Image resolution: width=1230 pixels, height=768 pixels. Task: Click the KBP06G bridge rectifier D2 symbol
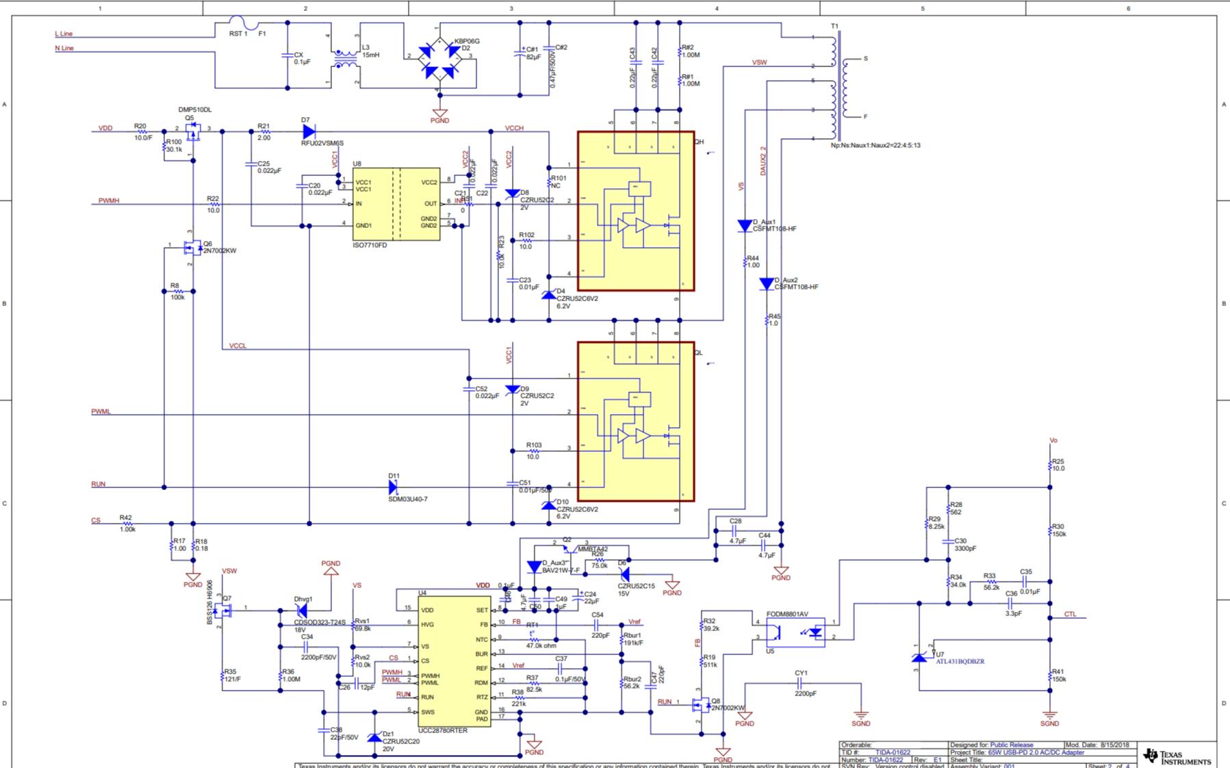[x=439, y=60]
